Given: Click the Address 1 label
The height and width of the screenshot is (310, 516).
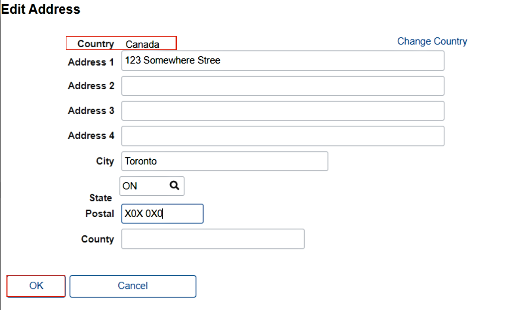Looking at the screenshot, I should [91, 62].
